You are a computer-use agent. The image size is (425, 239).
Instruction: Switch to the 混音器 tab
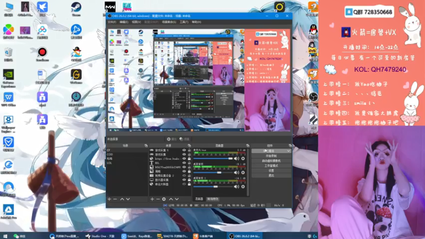click(199, 199)
